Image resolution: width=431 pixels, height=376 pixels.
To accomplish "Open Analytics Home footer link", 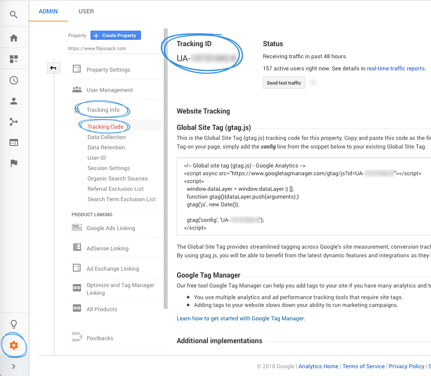I will tap(319, 367).
